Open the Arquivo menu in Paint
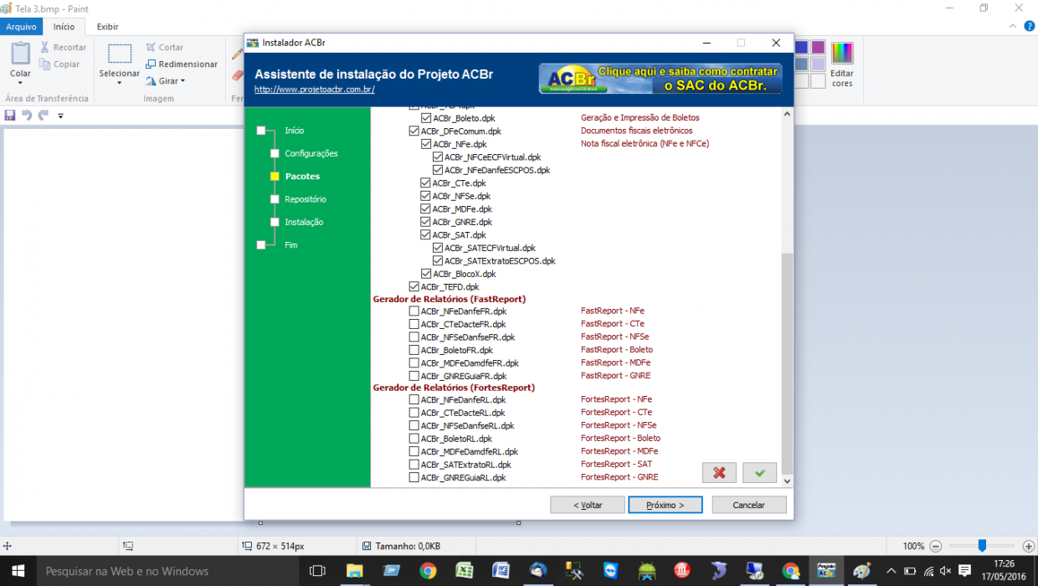1038x586 pixels. [21, 27]
